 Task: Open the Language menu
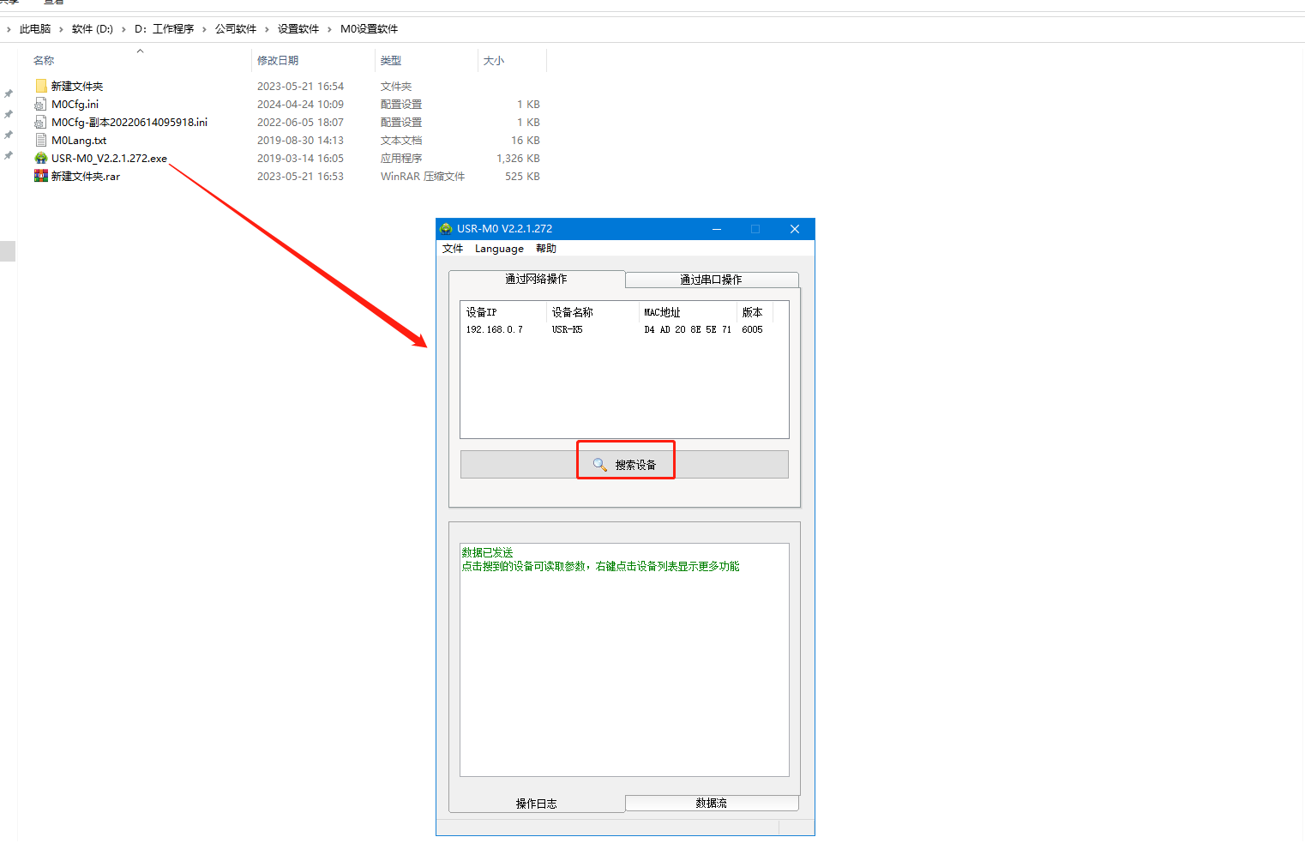click(499, 249)
